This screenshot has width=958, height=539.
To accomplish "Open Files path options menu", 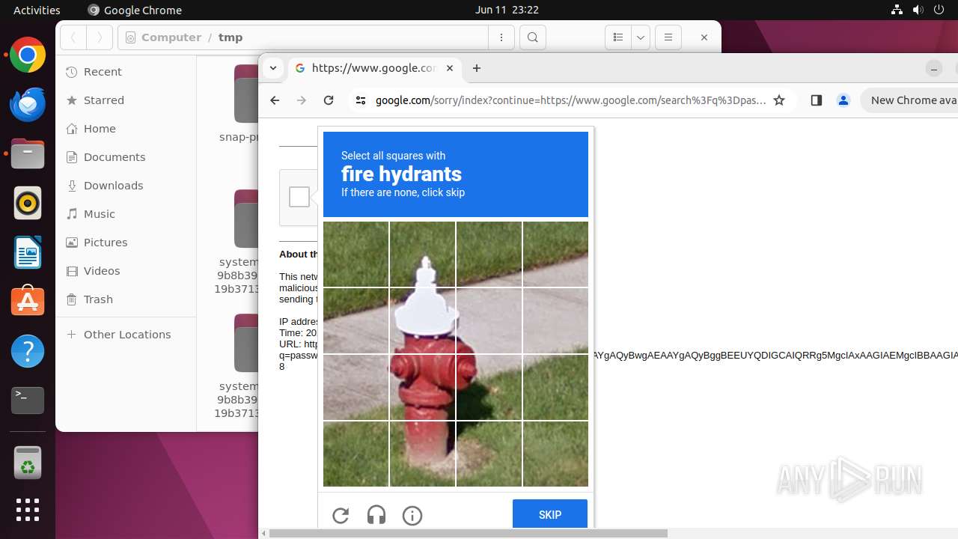I will pos(501,37).
